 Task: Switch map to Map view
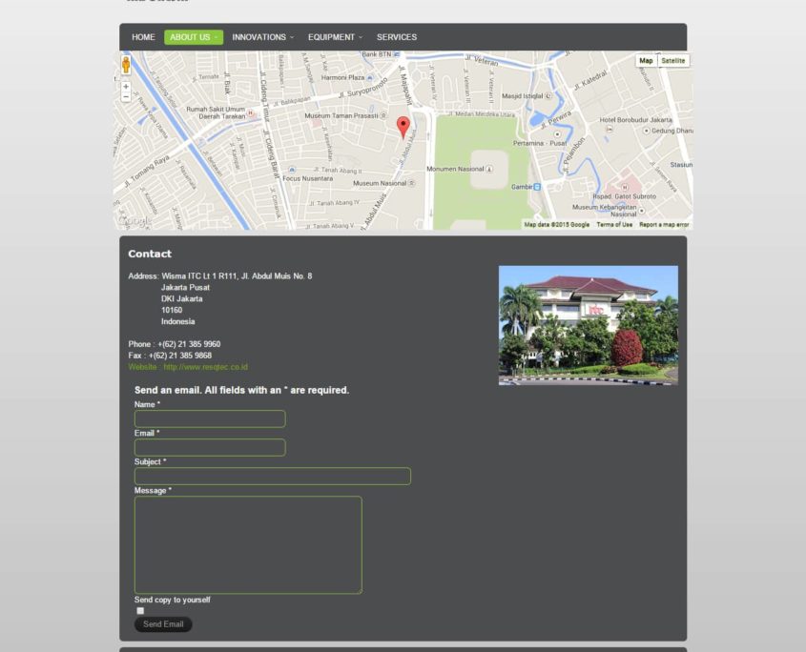646,61
